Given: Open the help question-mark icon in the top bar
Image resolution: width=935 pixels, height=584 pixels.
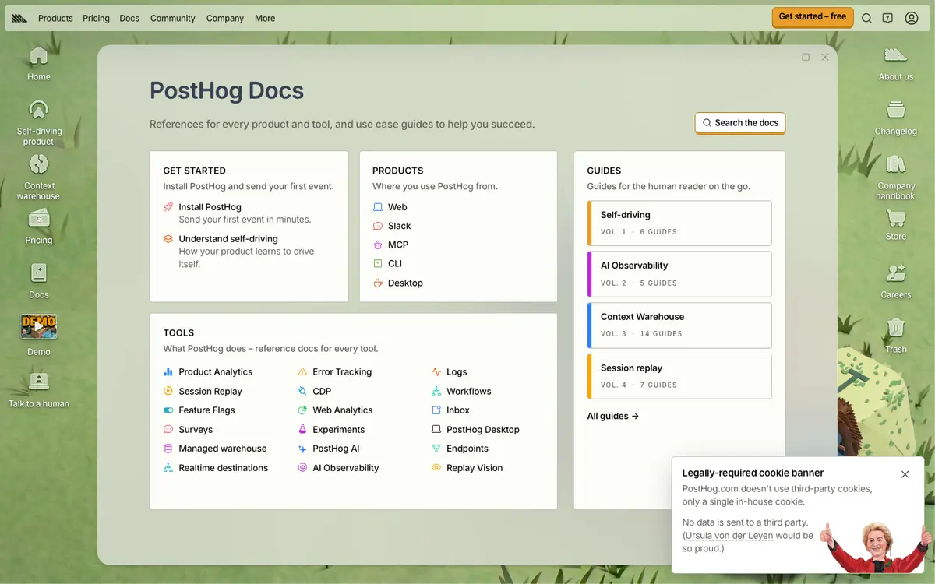Looking at the screenshot, I should coord(887,18).
